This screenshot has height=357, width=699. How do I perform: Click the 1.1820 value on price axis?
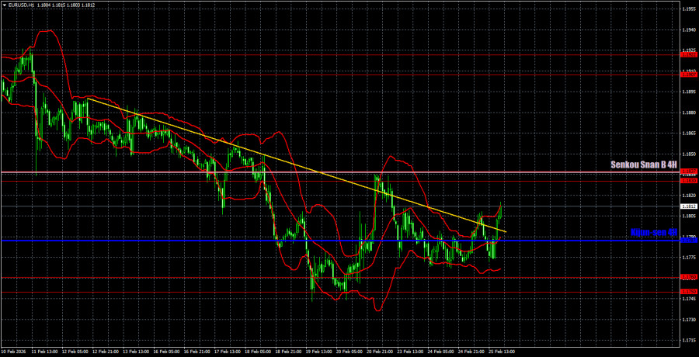pos(689,196)
